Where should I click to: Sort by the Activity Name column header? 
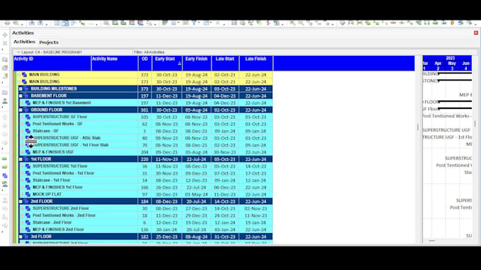115,63
